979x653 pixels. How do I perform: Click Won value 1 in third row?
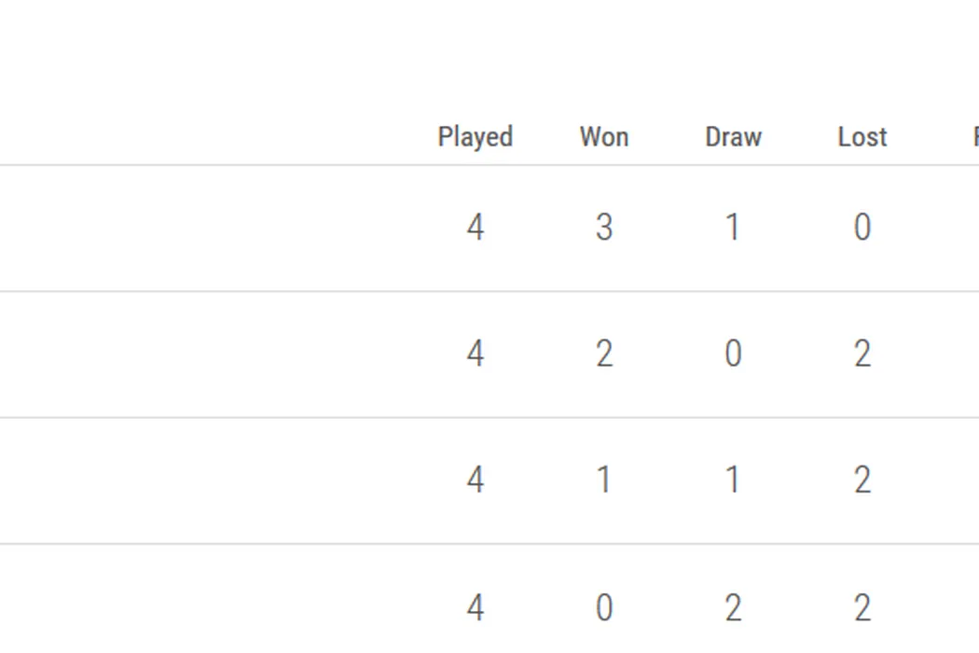coord(604,479)
